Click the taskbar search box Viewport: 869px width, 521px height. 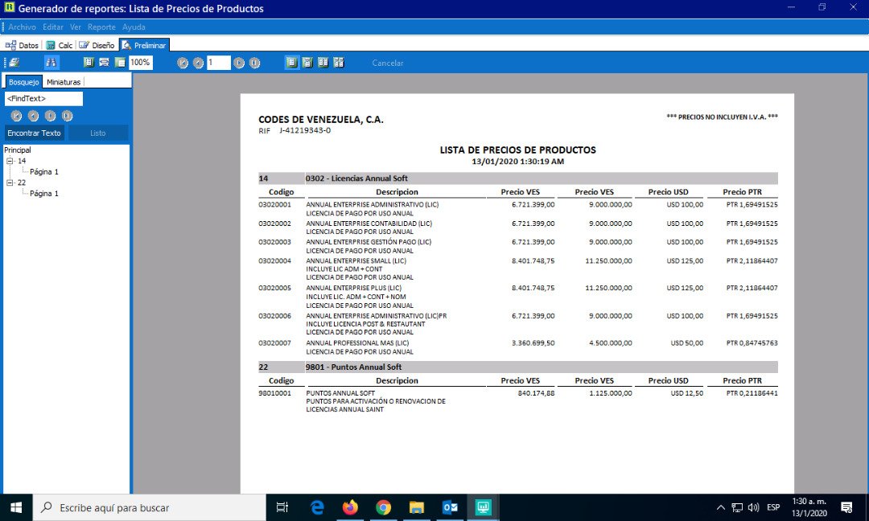point(150,507)
